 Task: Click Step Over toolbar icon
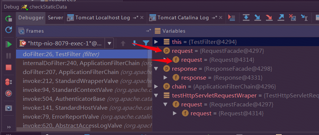pyautogui.click(x=246, y=17)
